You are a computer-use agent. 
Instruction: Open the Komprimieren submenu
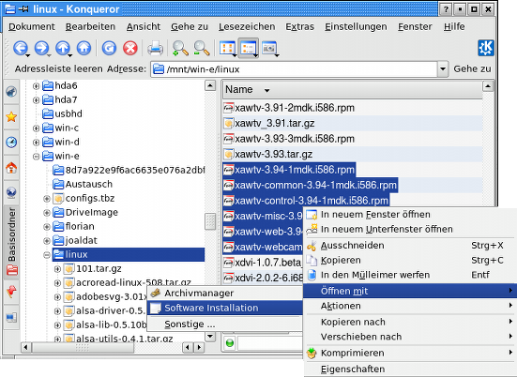410,353
